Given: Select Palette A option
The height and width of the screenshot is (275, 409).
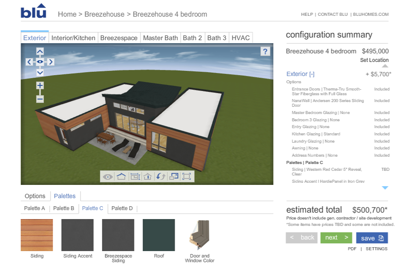Looking at the screenshot, I should [x=35, y=208].
